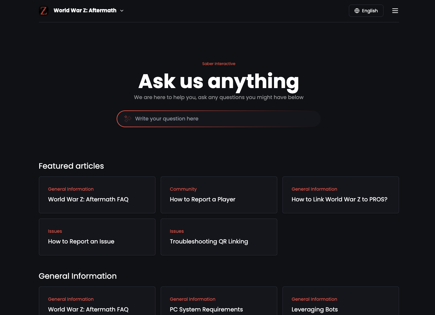Click the World War Z logo icon
Image resolution: width=435 pixels, height=315 pixels.
point(44,11)
